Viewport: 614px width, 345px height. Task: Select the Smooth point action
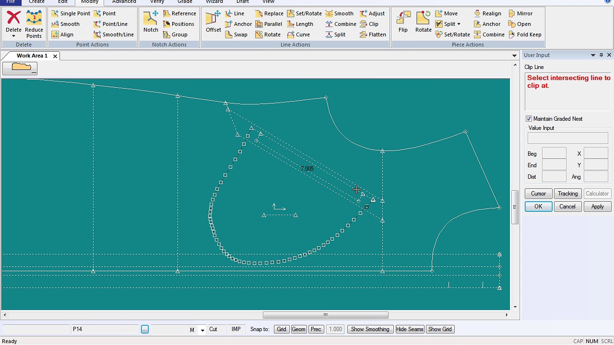tap(65, 24)
